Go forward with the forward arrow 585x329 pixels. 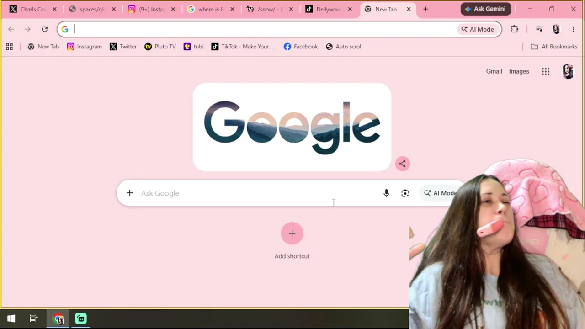(x=27, y=29)
